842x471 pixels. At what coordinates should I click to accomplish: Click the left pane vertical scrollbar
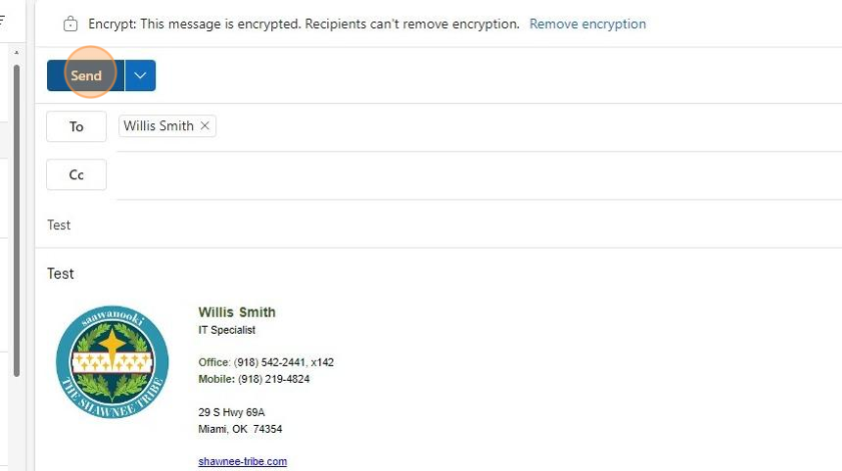pos(16,215)
